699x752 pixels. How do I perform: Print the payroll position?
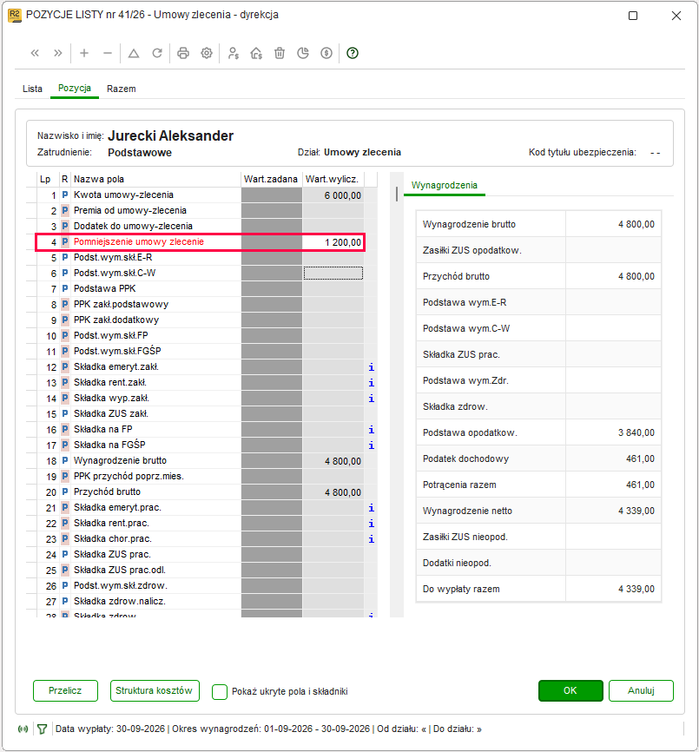pyautogui.click(x=183, y=53)
